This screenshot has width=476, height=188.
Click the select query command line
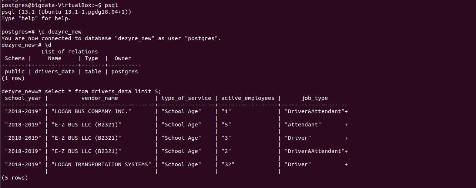pyautogui.click(x=103, y=91)
